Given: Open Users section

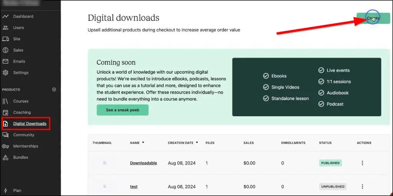Looking at the screenshot, I should 18,28.
